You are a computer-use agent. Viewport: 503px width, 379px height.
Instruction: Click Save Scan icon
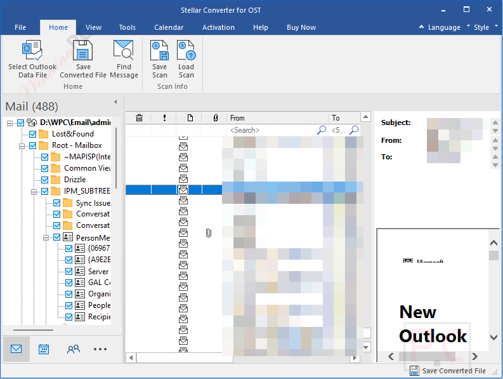click(x=159, y=50)
